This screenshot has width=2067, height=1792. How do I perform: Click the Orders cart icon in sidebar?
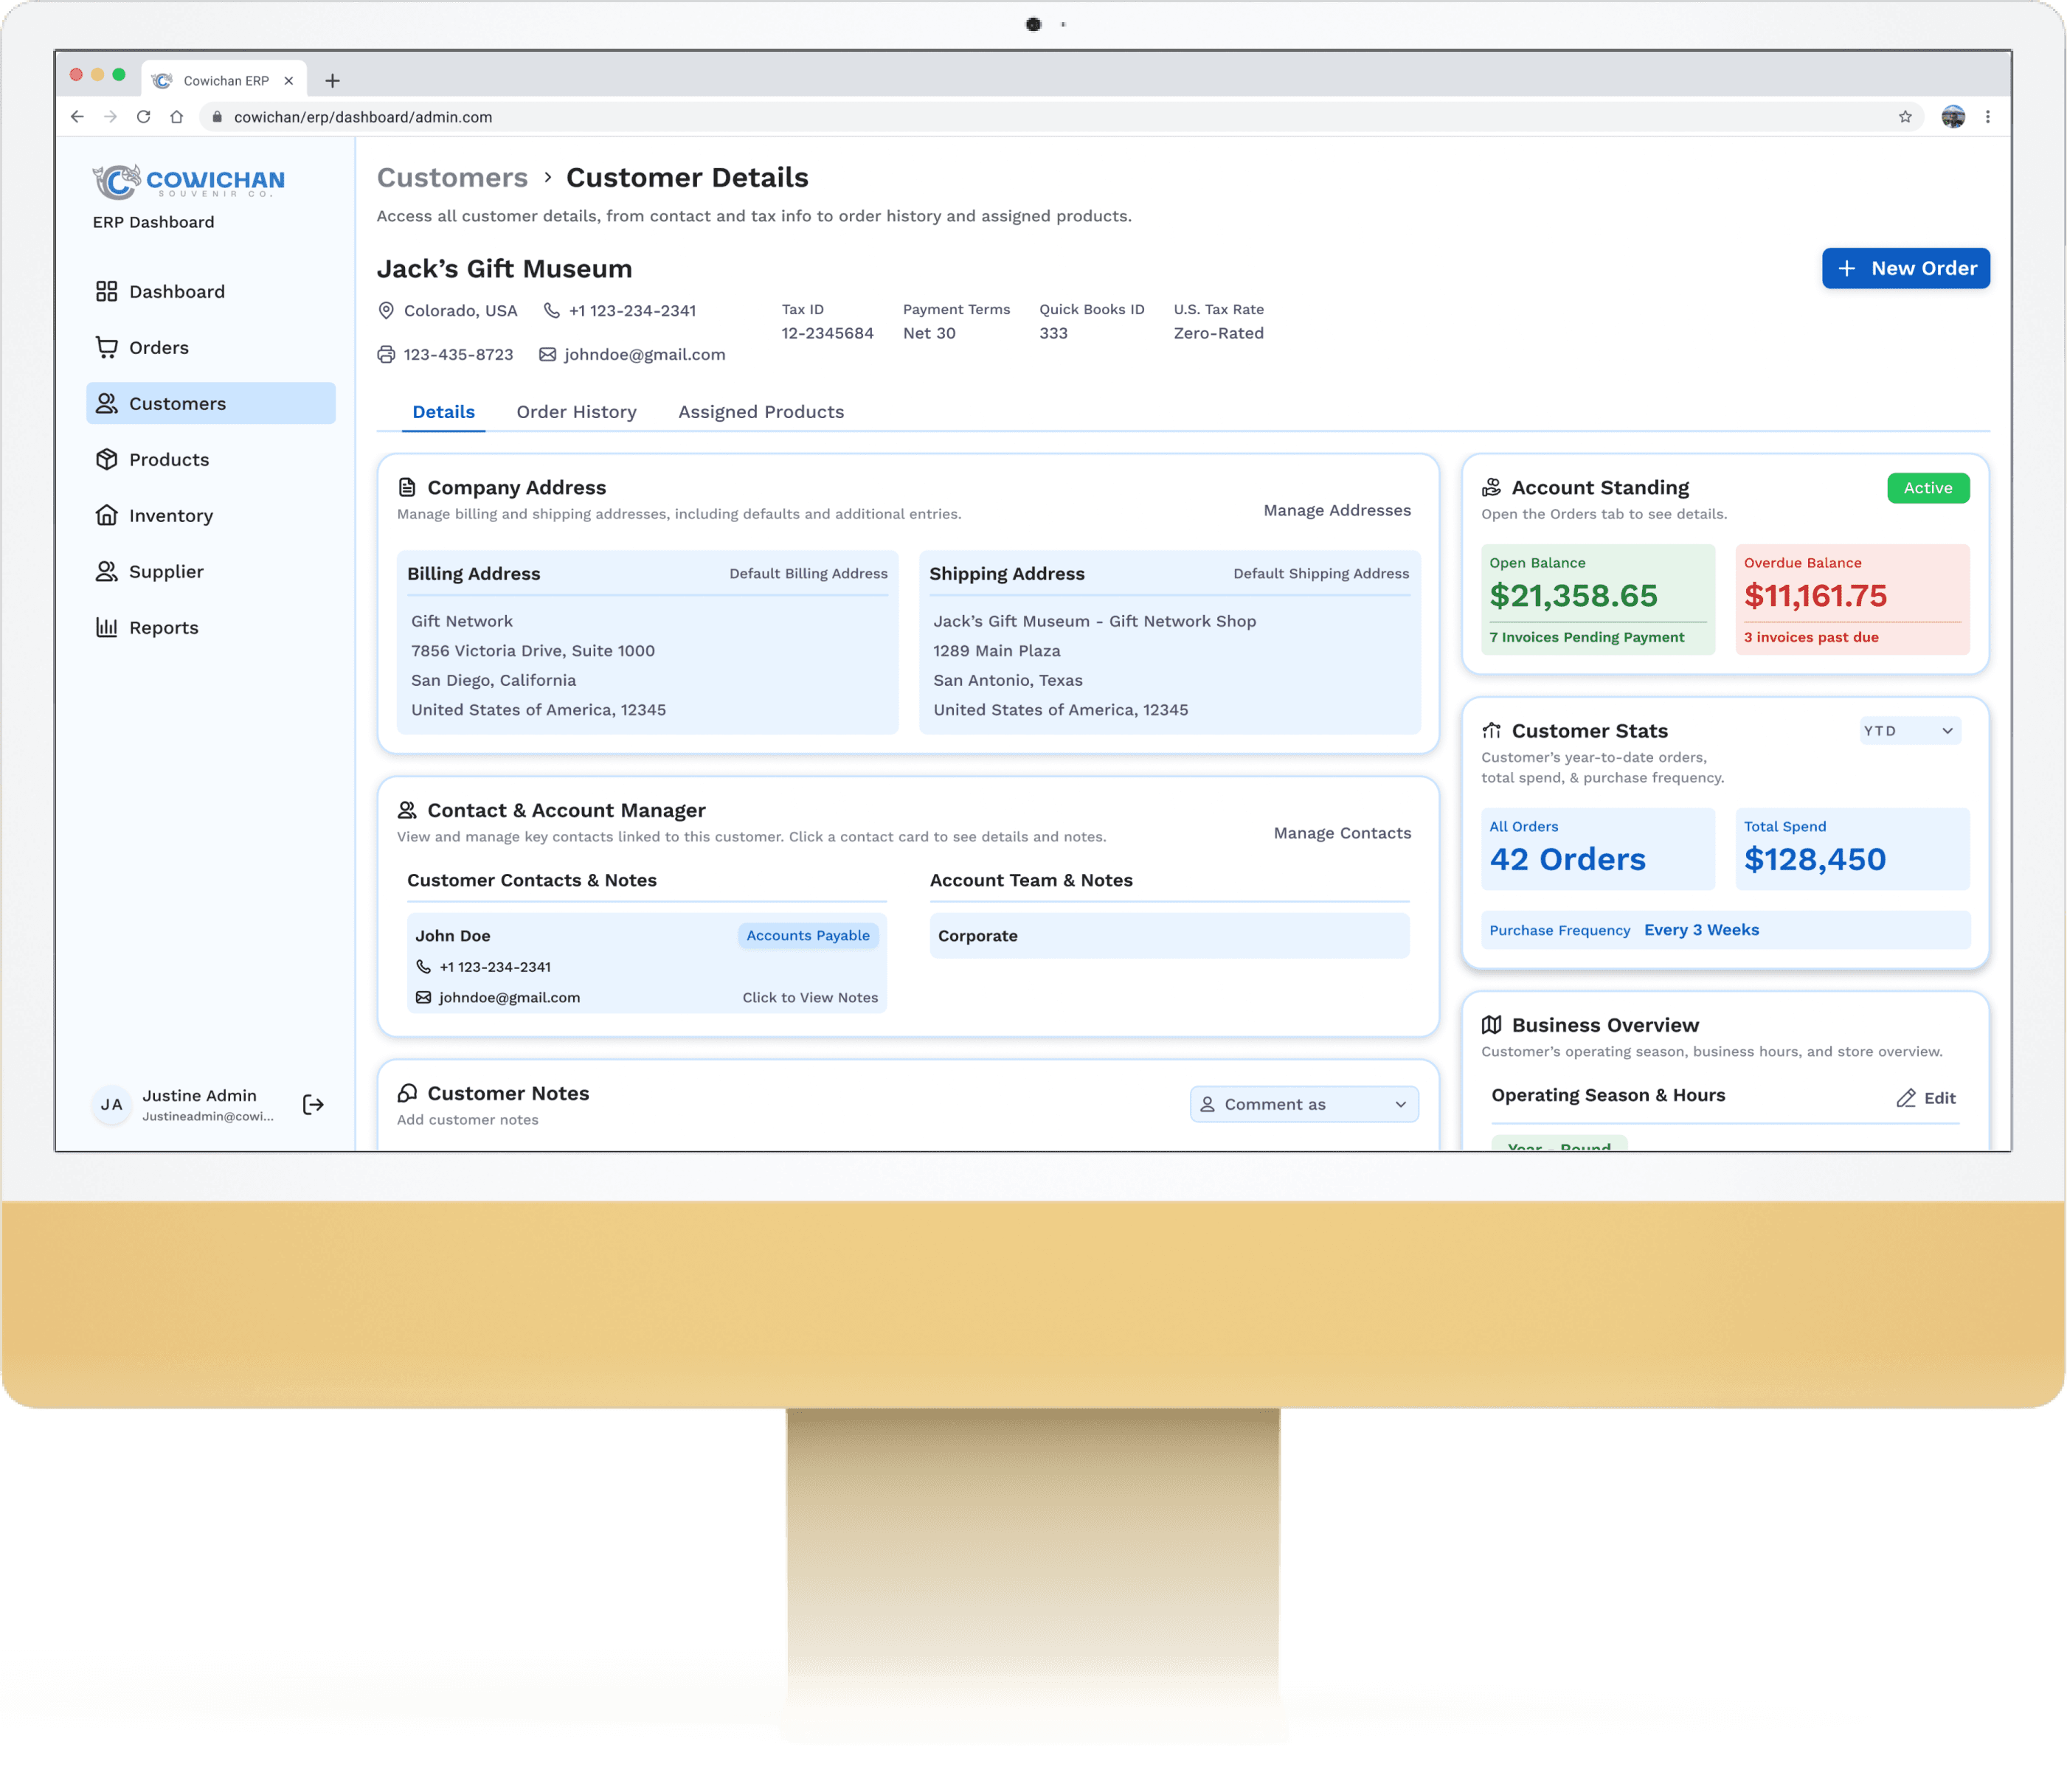coord(106,347)
